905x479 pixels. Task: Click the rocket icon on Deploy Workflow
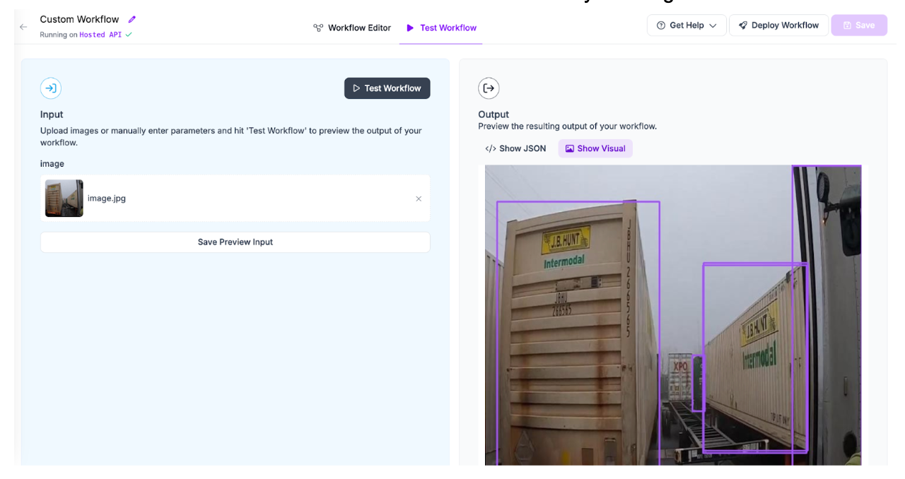click(x=743, y=25)
